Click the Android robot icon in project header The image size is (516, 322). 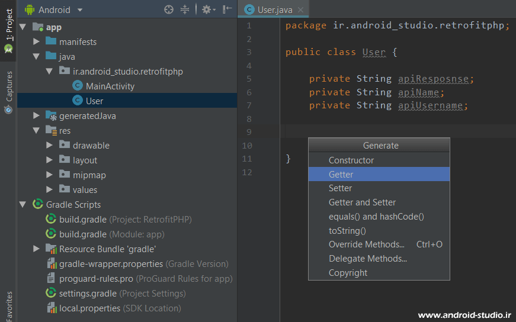point(30,10)
